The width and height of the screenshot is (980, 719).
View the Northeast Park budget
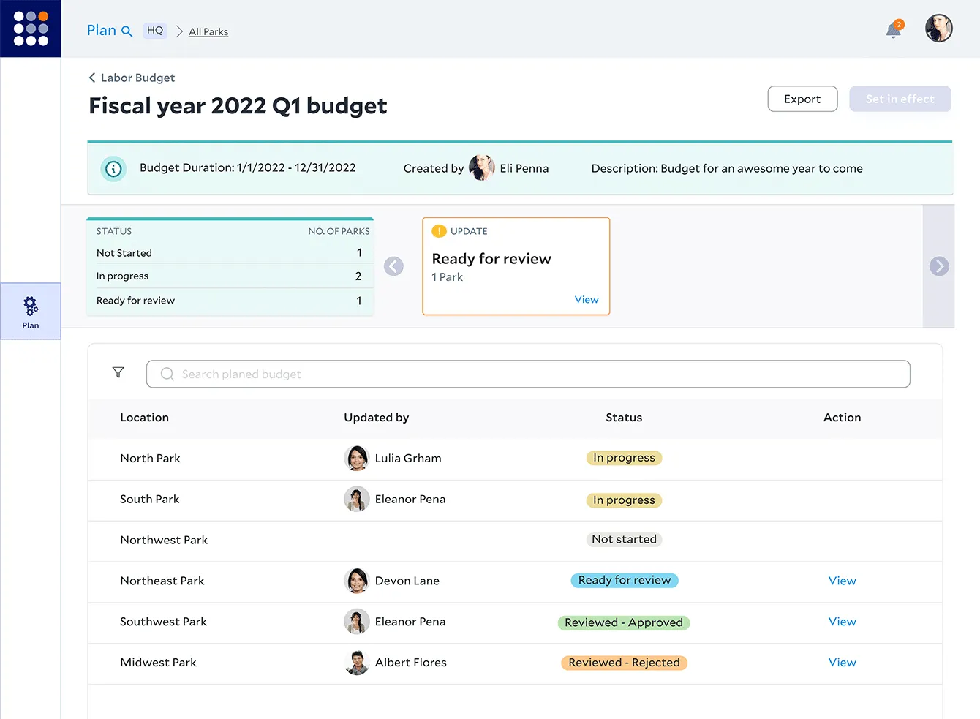(x=842, y=581)
